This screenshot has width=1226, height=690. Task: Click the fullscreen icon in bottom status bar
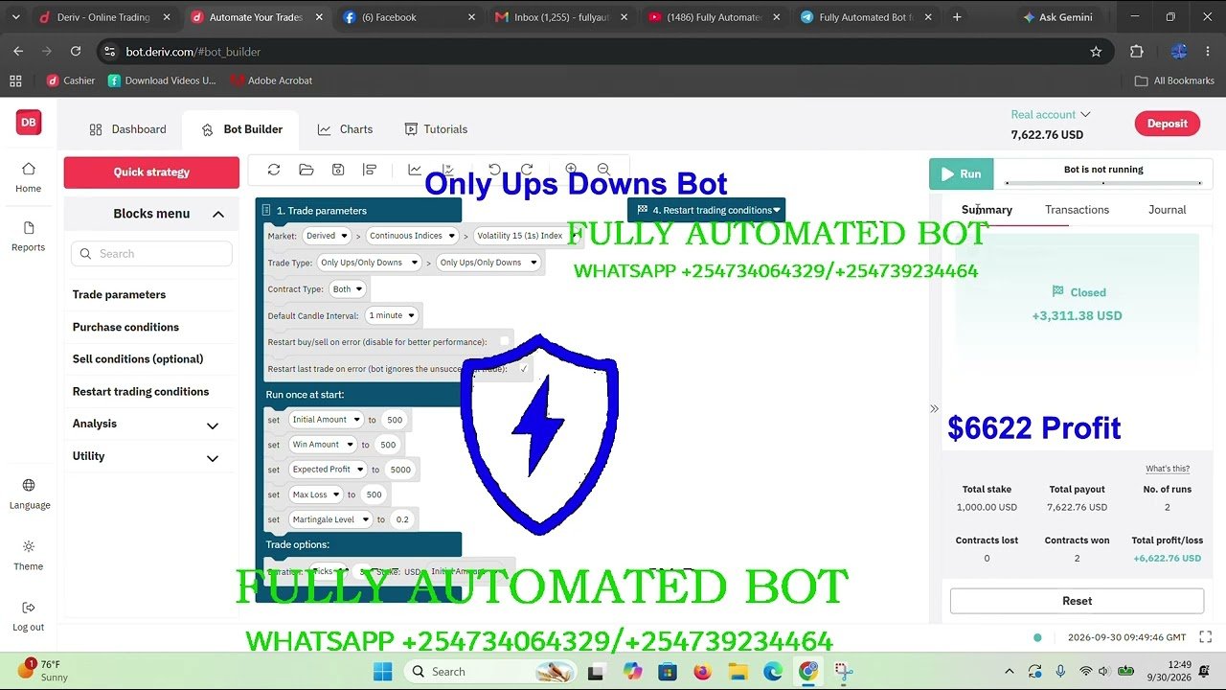[1205, 637]
